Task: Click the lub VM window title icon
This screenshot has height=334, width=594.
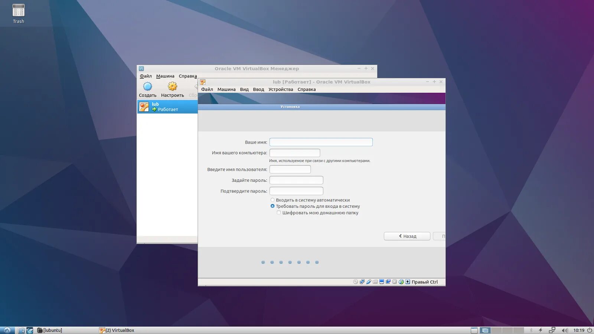Action: click(203, 82)
